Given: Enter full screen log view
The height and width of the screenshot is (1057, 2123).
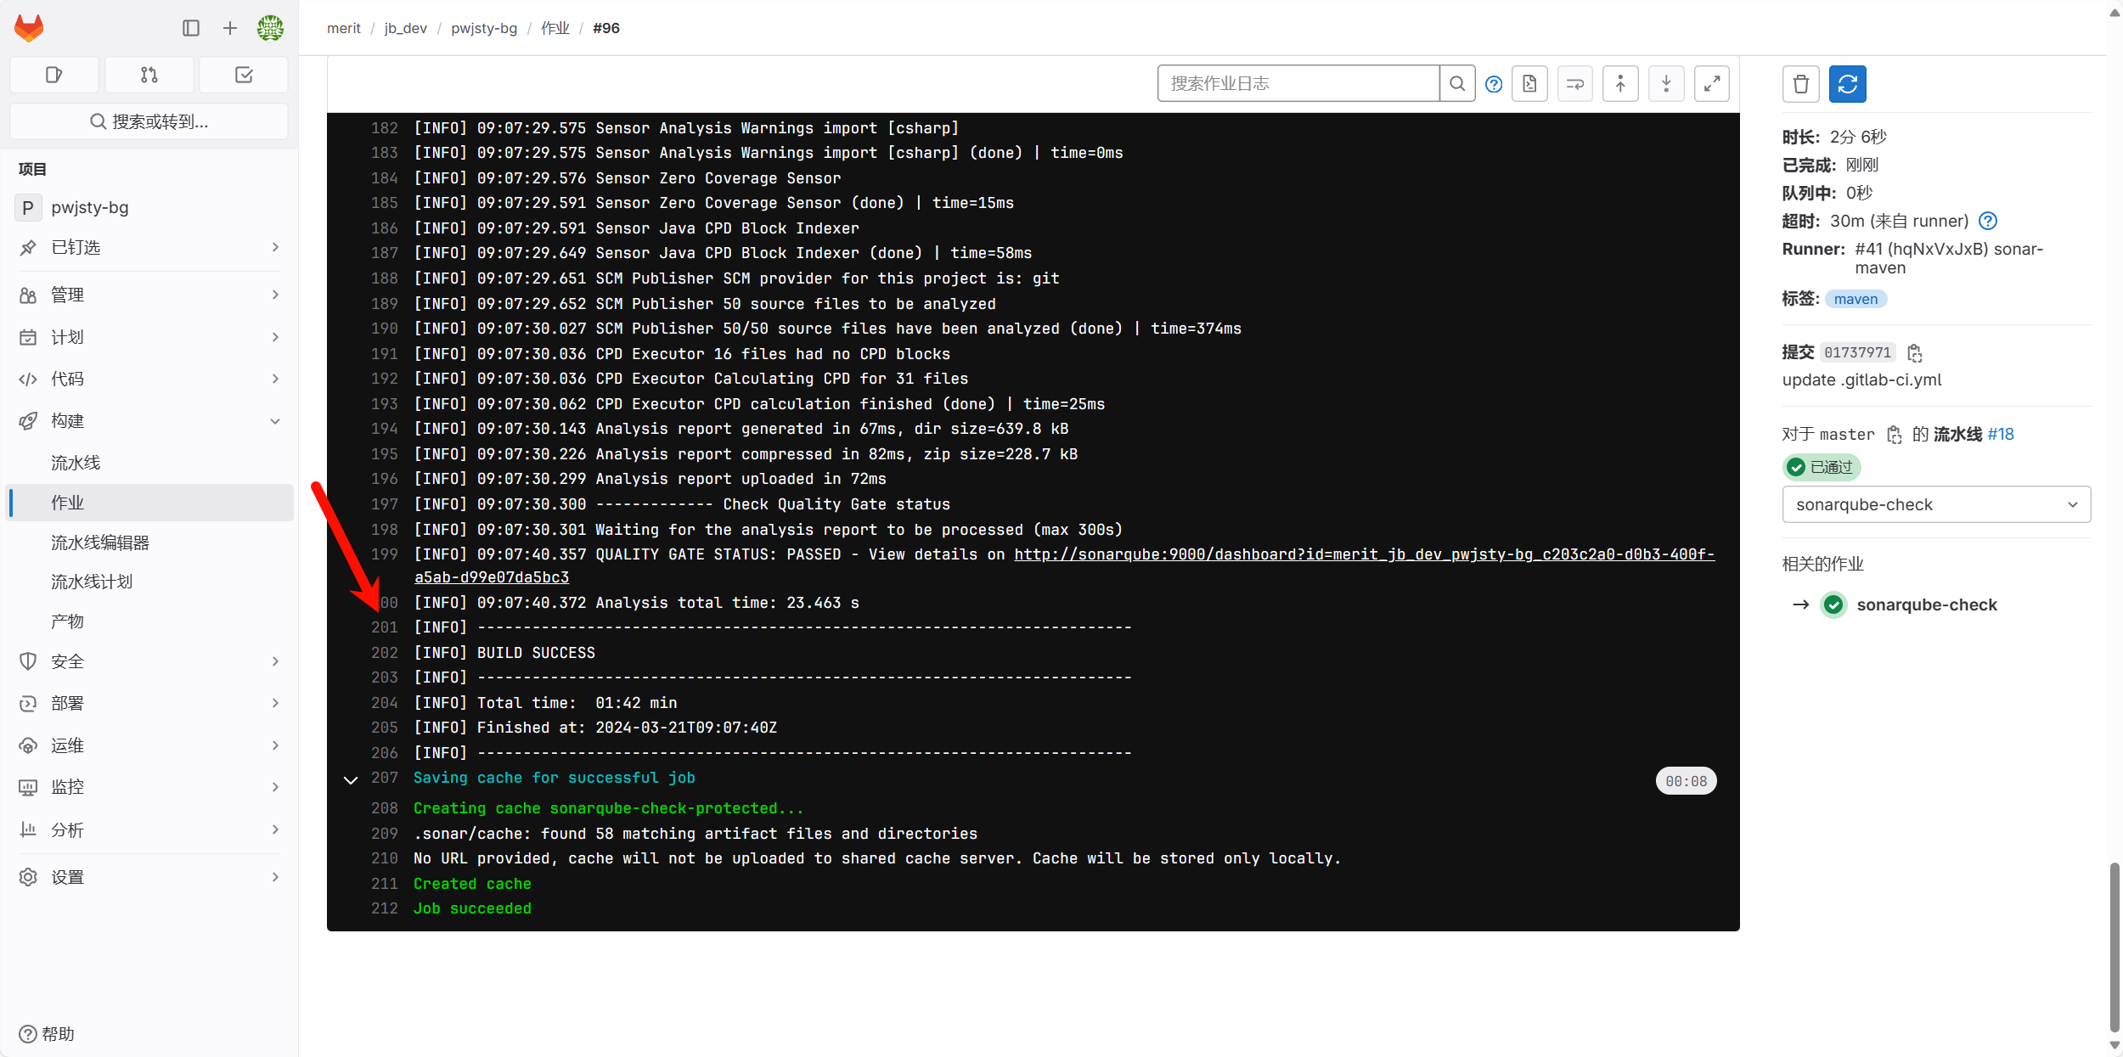Looking at the screenshot, I should coord(1711,83).
